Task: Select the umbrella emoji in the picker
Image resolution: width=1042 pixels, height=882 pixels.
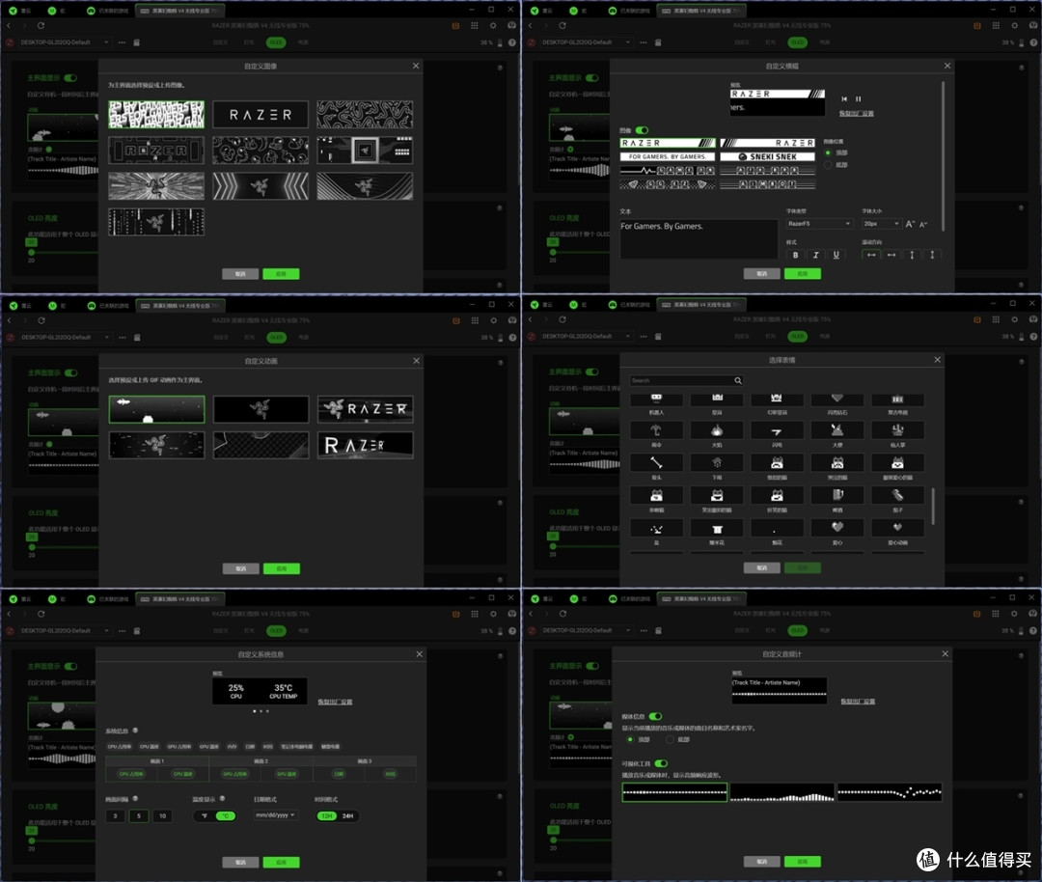Action: (657, 430)
